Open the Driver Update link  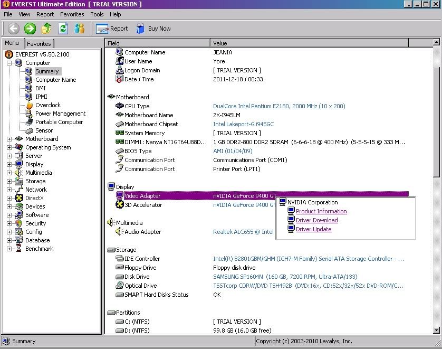(314, 229)
